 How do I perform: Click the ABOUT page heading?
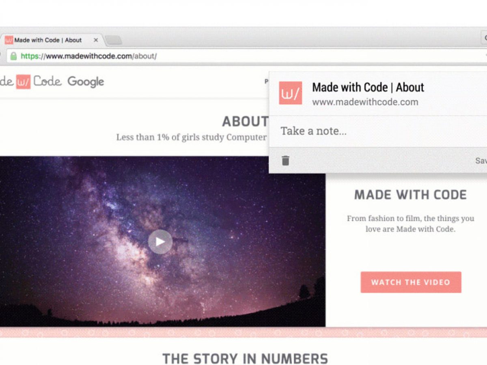tap(245, 121)
